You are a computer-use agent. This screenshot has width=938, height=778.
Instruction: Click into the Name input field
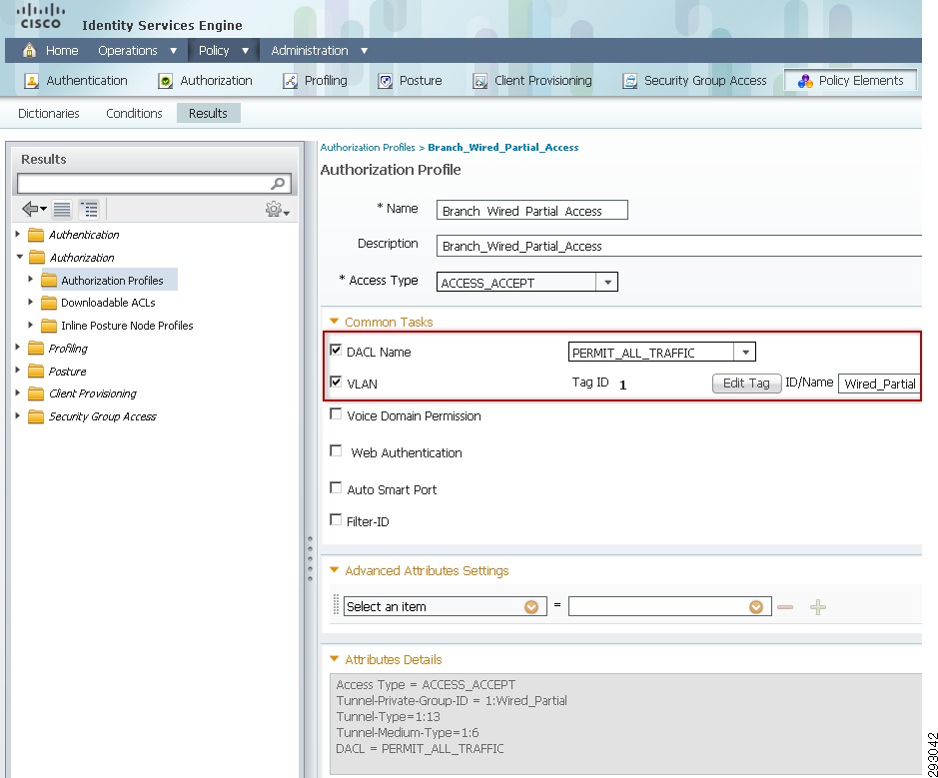pyautogui.click(x=531, y=211)
